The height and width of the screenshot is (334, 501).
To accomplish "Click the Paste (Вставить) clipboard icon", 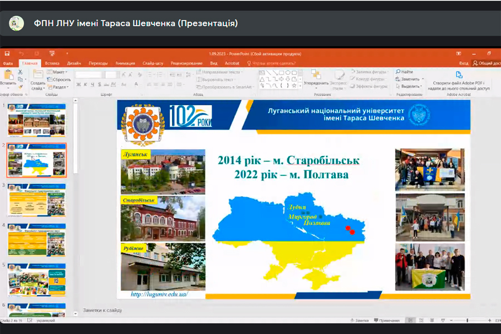I will [8, 75].
